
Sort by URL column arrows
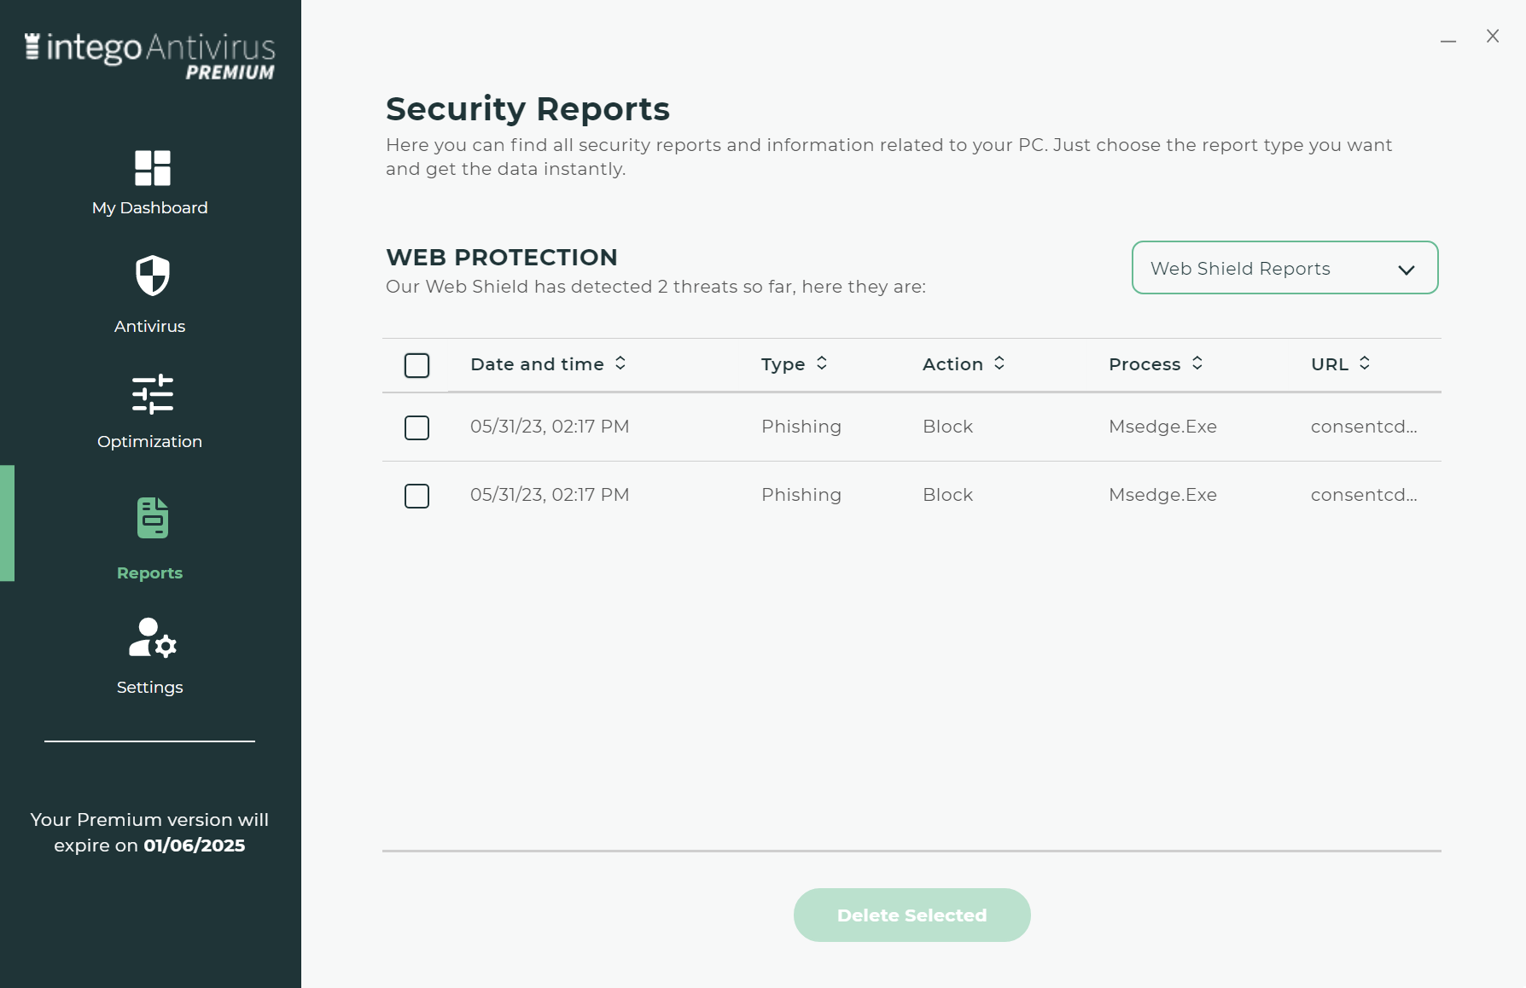coord(1365,363)
